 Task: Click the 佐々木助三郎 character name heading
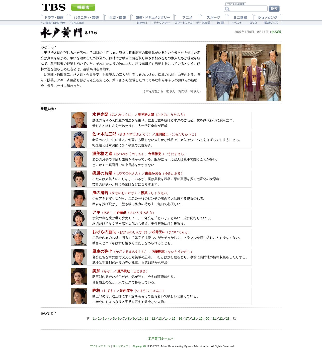[104, 134]
